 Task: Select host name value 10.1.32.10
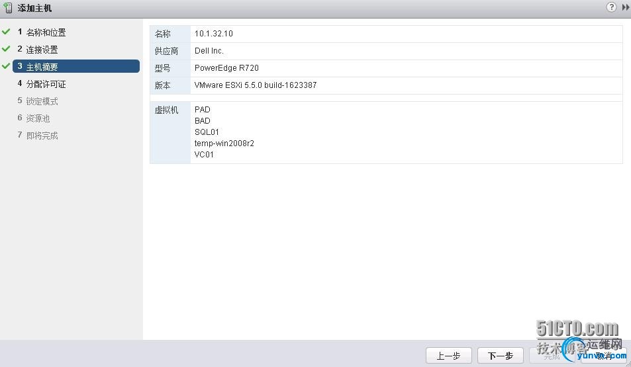(x=214, y=34)
